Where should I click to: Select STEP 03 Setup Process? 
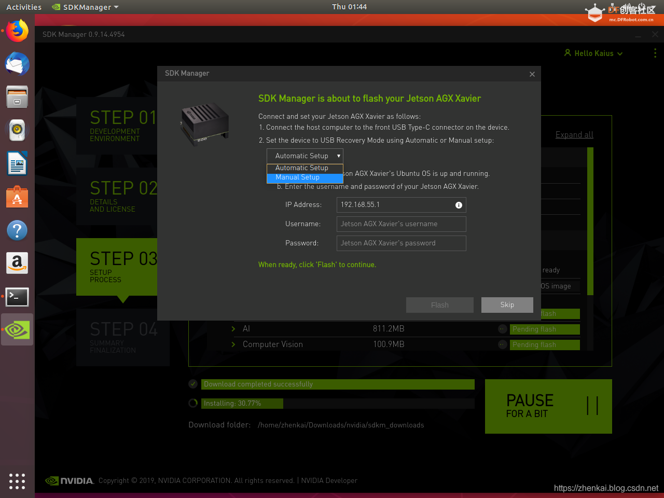point(117,267)
